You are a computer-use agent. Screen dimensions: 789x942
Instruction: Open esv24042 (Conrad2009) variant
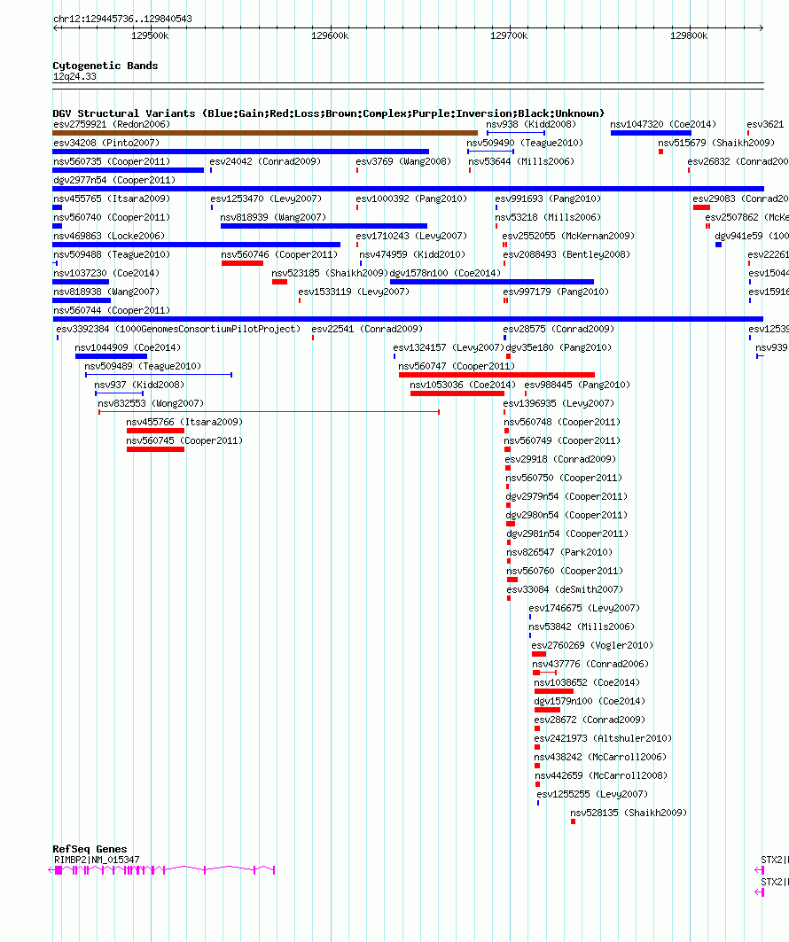pos(265,161)
